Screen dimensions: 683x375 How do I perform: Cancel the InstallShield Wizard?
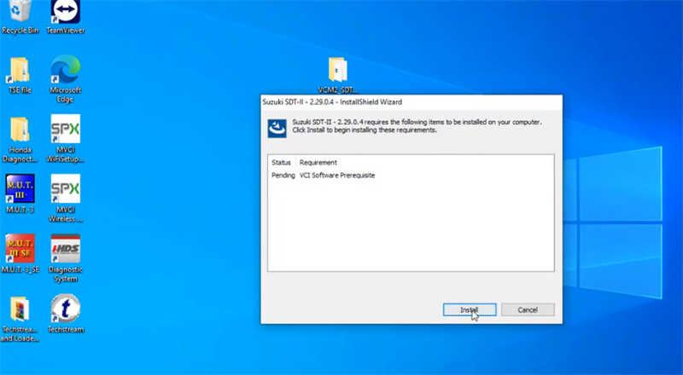coord(528,309)
